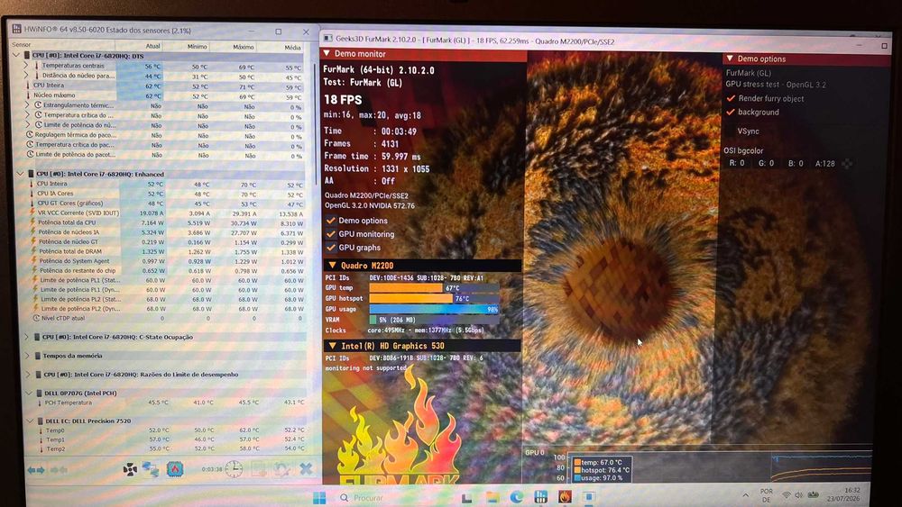Show hidden system tray icons

(746, 495)
